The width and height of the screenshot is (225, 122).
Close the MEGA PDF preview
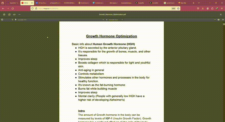pos(221,14)
